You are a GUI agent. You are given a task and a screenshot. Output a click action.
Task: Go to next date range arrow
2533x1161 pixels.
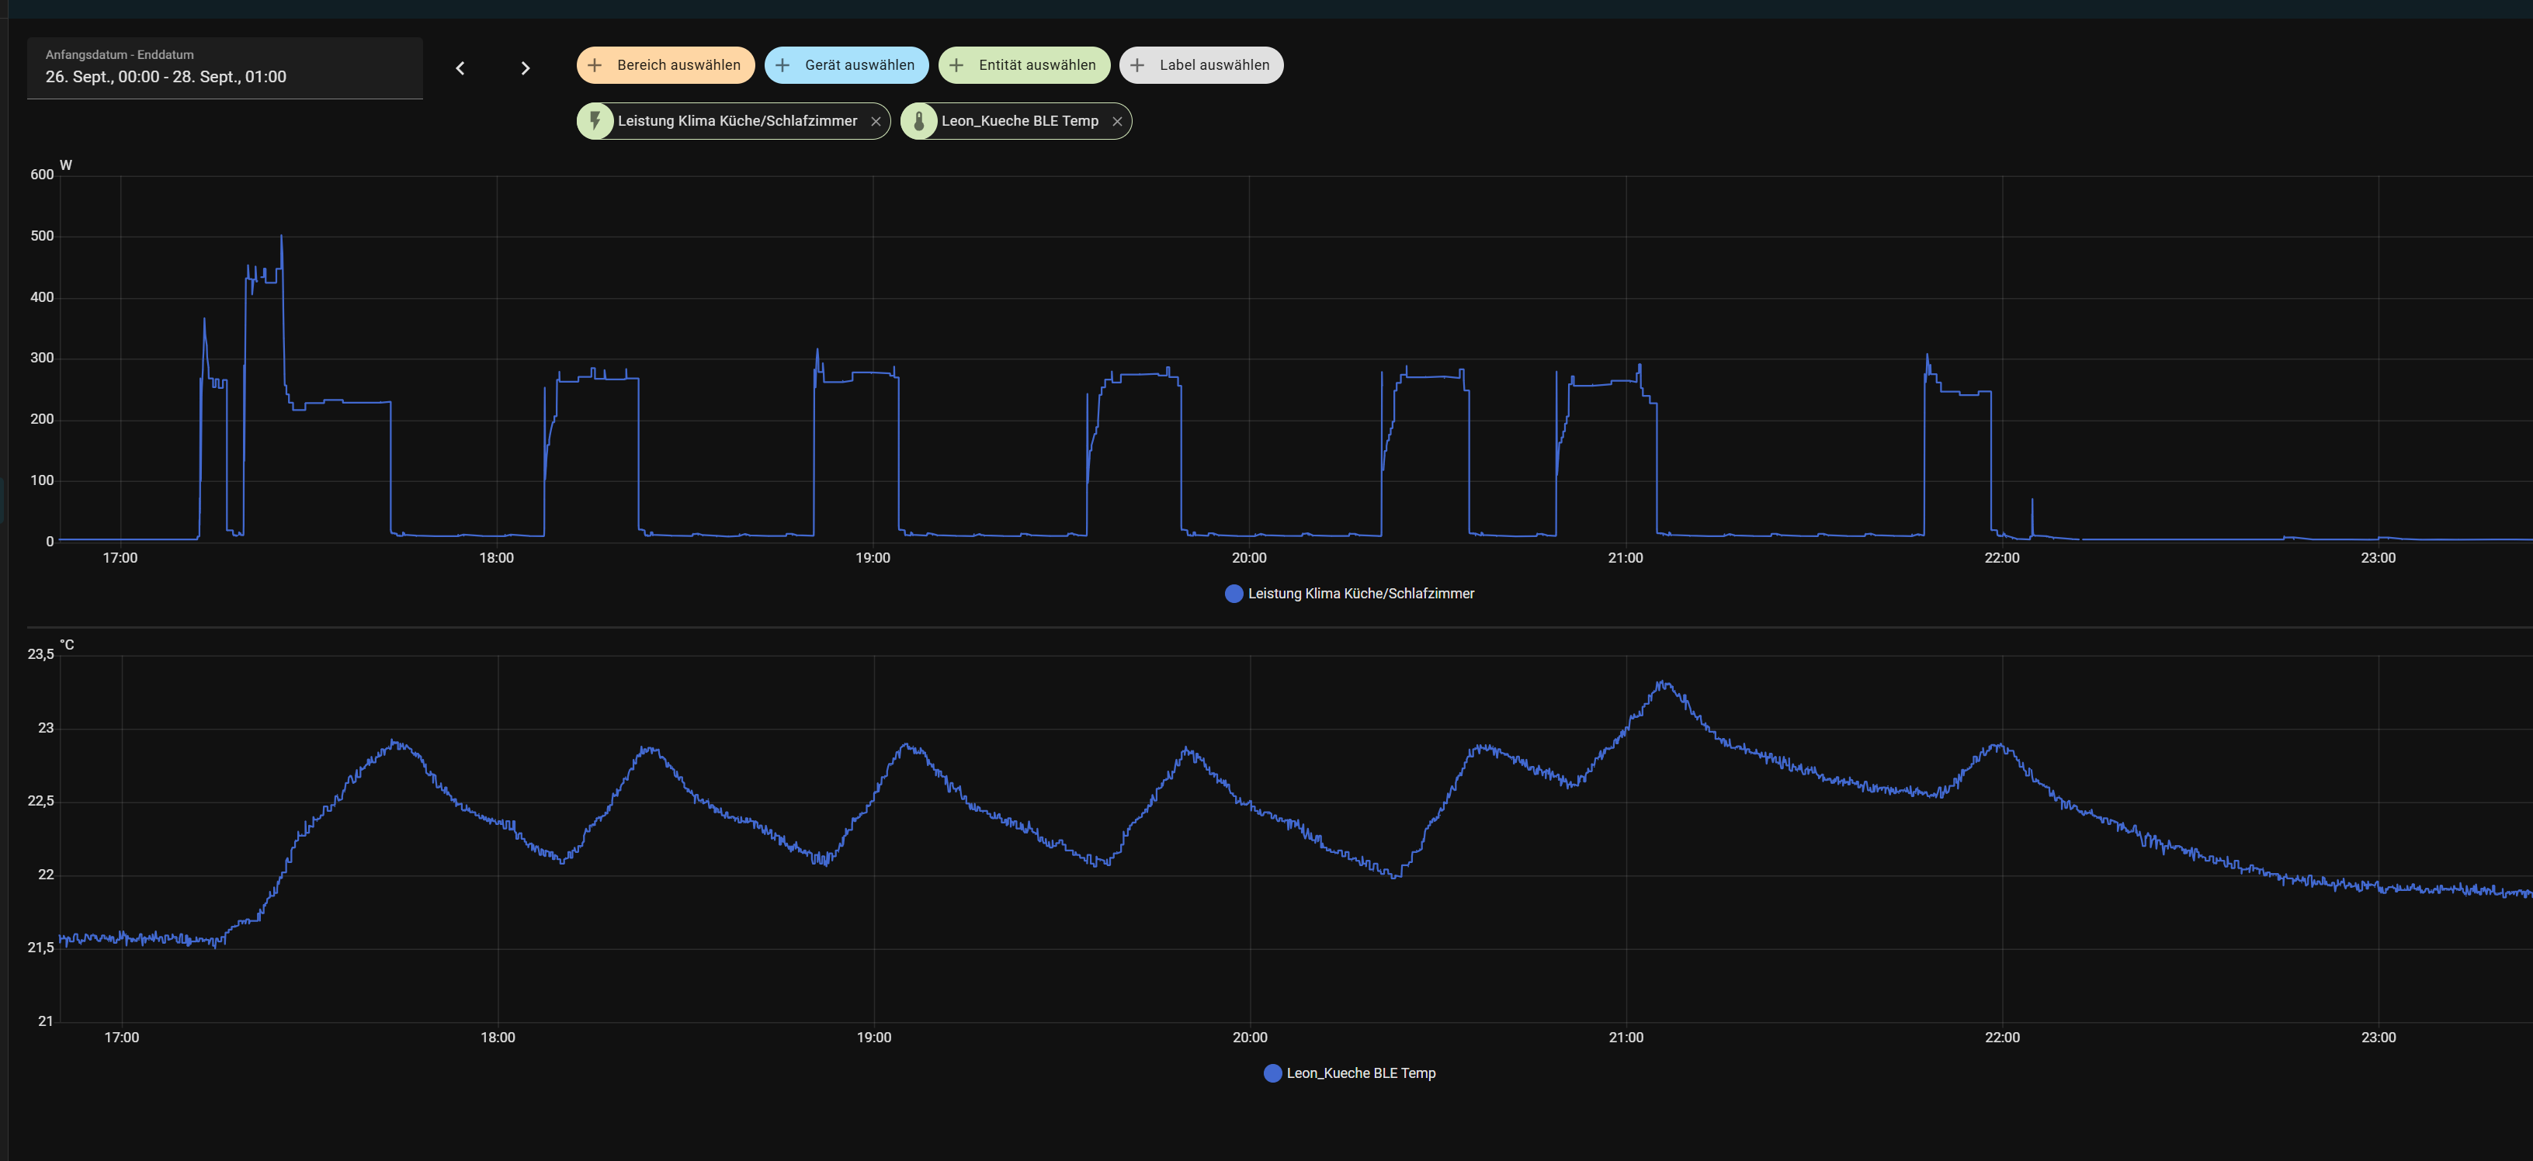click(525, 68)
